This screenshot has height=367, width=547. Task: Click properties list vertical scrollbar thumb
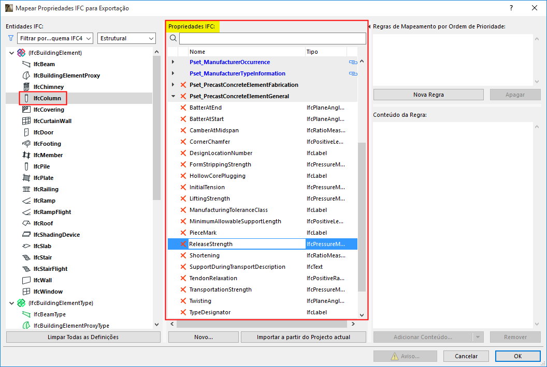(362, 217)
